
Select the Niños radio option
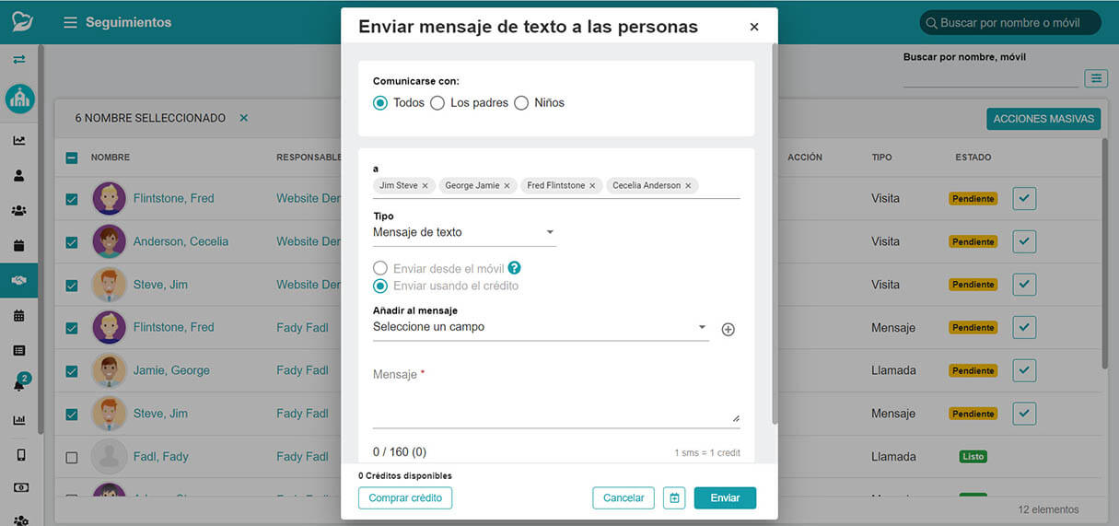point(521,103)
